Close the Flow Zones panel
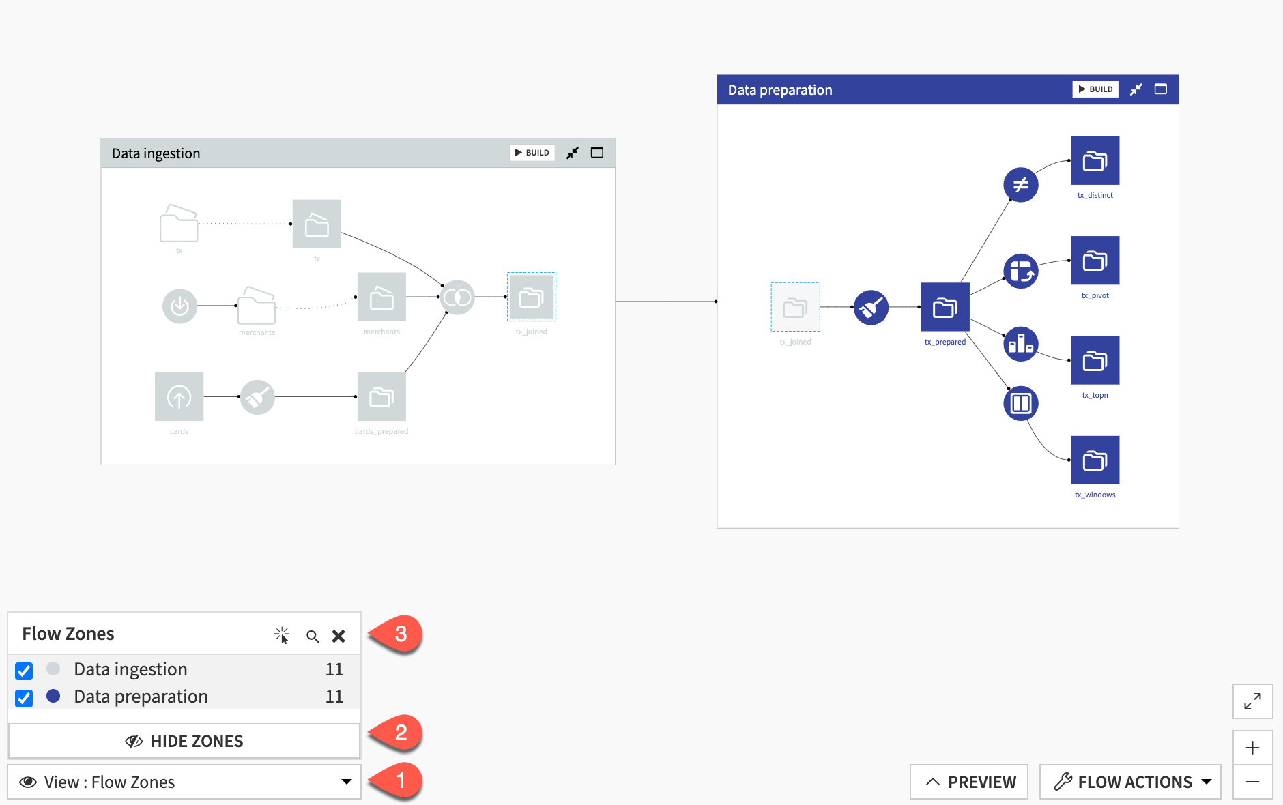1283x805 pixels. pyautogui.click(x=338, y=636)
